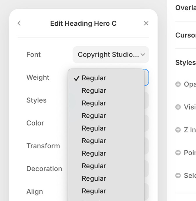Viewport: 196px width, 201px height.
Task: Click the Cursor section heading
Action: pos(186,35)
